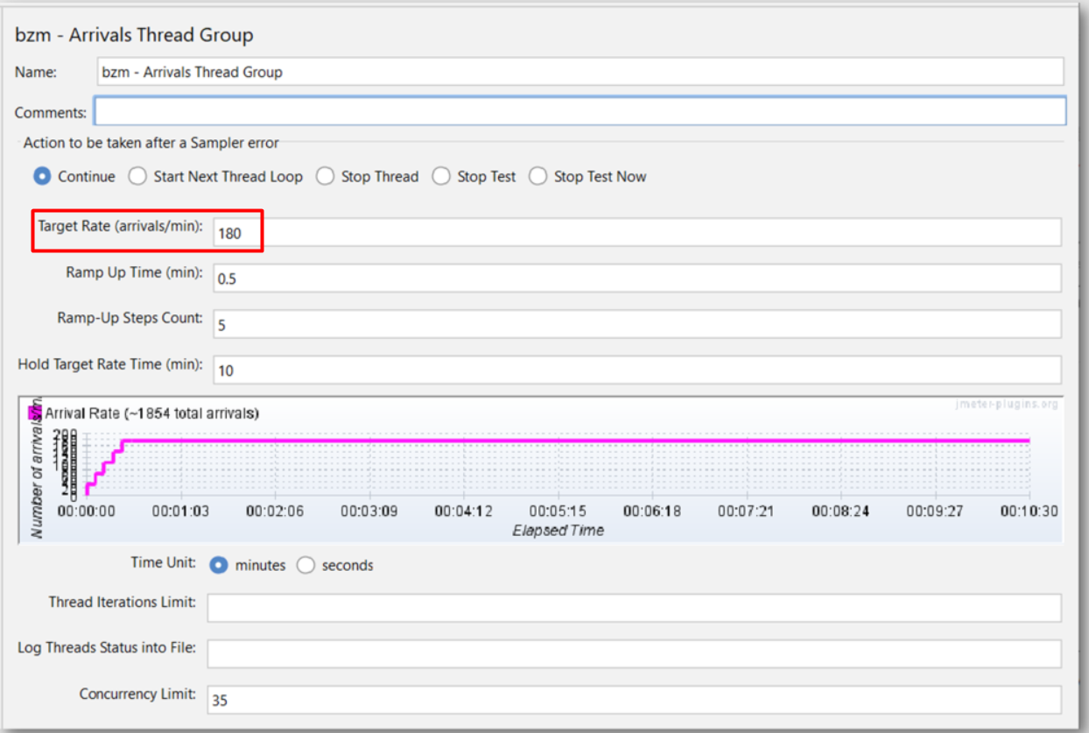The image size is (1089, 733).
Task: Select Start Next Thread Loop option
Action: tap(137, 176)
